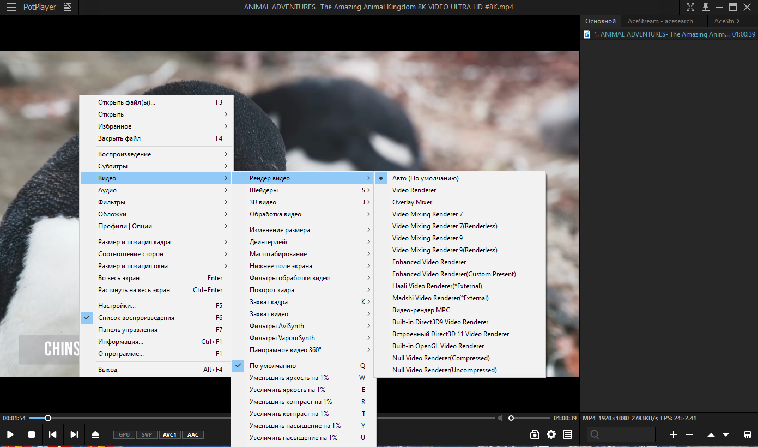Image resolution: width=758 pixels, height=447 pixels.
Task: Stop playback with the Stop button
Action: coord(32,434)
